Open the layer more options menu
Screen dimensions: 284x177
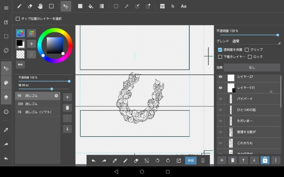[275, 160]
